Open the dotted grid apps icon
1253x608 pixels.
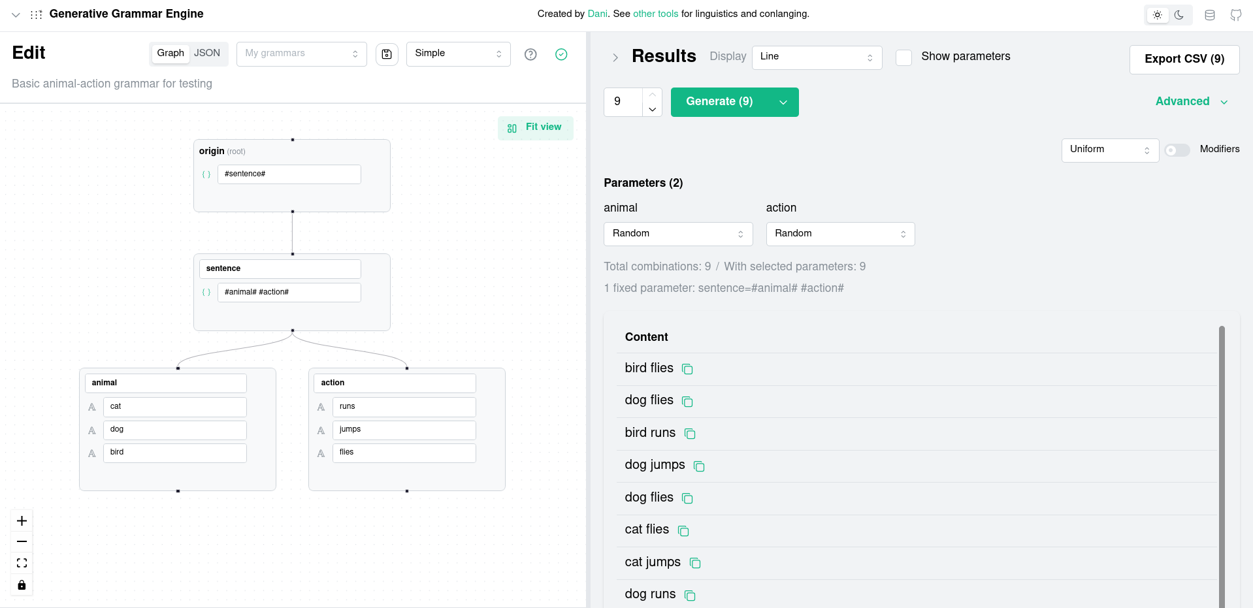coord(37,14)
